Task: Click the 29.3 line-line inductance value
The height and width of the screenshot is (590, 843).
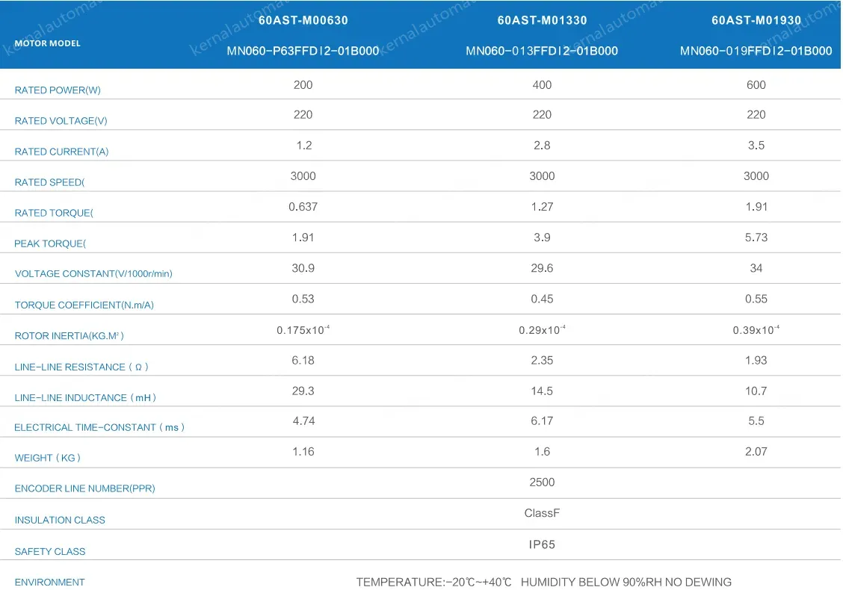Action: pos(303,391)
